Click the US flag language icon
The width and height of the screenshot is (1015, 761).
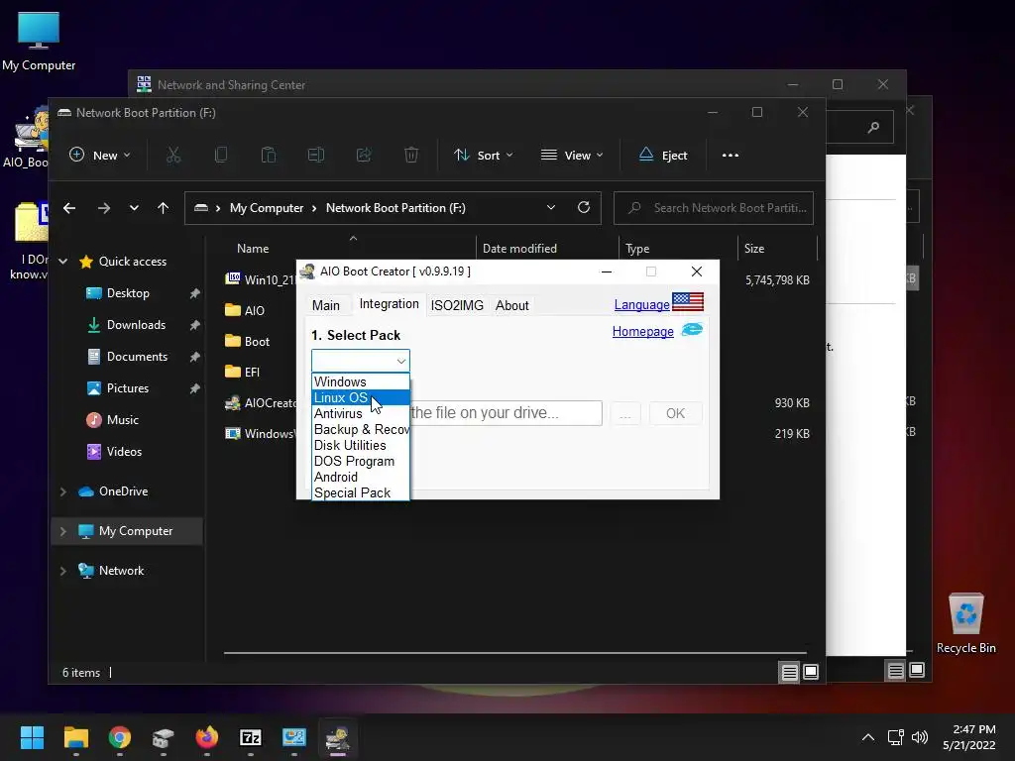pyautogui.click(x=688, y=301)
